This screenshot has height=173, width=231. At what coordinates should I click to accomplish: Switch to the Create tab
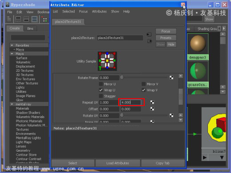(15, 28)
